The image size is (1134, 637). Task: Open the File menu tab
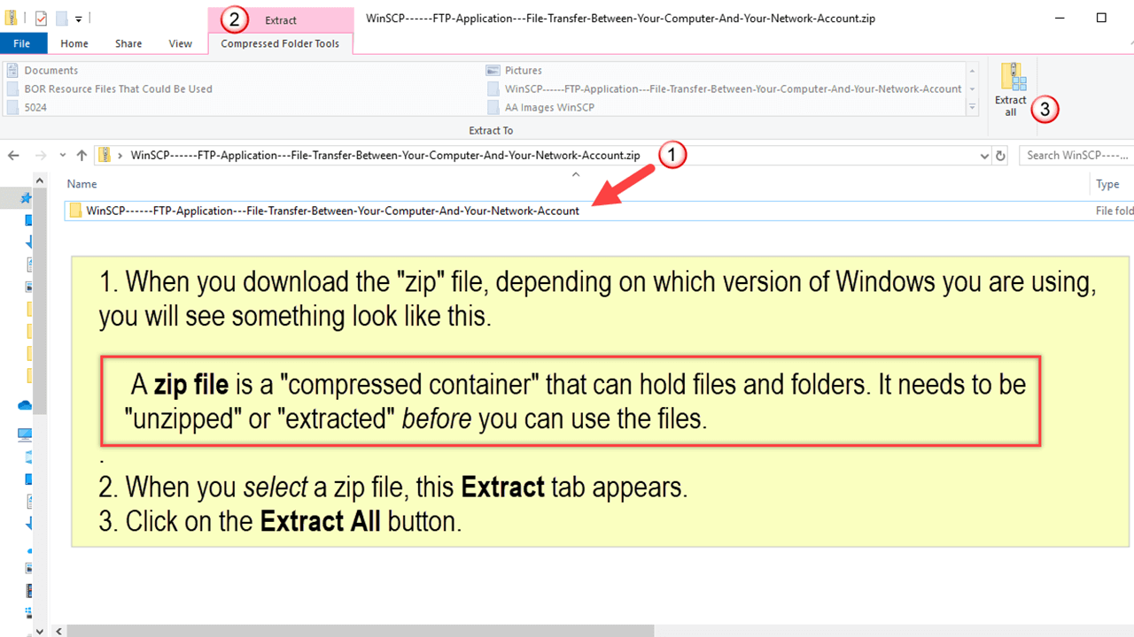21,43
